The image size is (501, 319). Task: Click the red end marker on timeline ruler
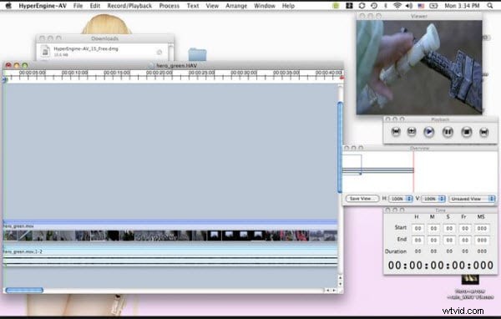point(342,78)
